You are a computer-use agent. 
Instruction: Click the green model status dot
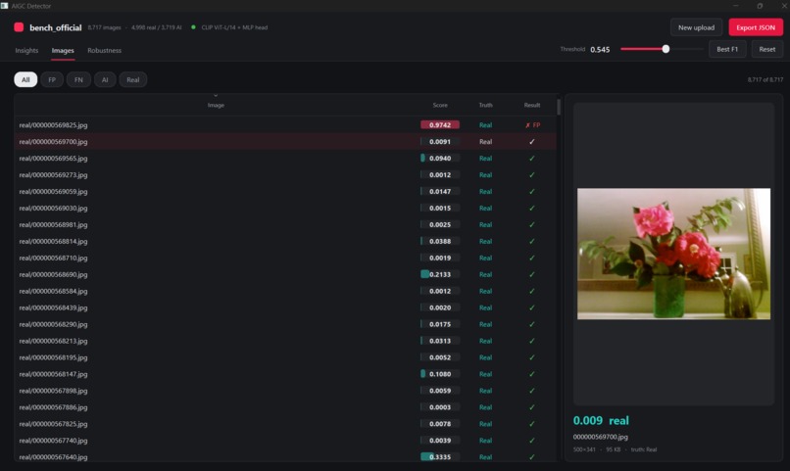193,27
